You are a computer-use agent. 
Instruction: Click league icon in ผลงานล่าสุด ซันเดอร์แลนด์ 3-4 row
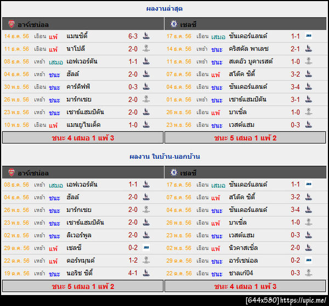point(308,86)
